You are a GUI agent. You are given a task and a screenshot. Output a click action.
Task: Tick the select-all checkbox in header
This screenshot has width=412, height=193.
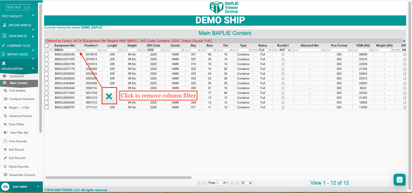click(x=46, y=46)
